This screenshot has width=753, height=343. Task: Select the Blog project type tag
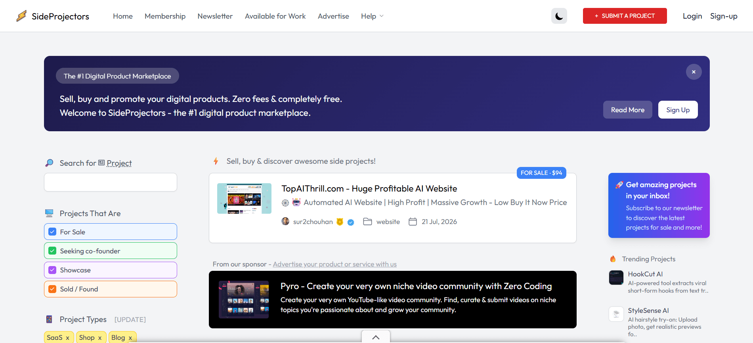(x=118, y=337)
